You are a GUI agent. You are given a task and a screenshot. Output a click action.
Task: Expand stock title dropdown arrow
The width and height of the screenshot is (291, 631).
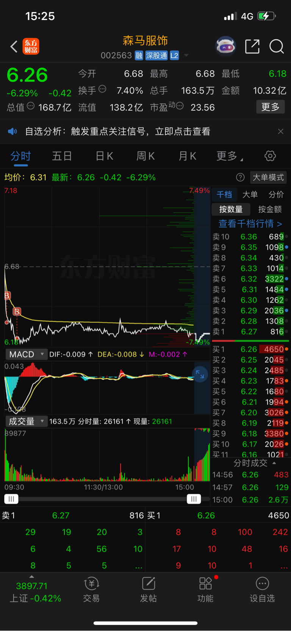click(x=186, y=56)
